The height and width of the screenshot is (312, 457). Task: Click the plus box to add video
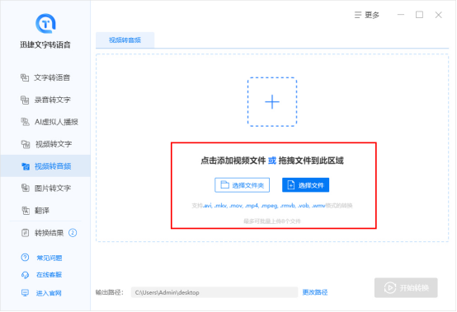(272, 102)
